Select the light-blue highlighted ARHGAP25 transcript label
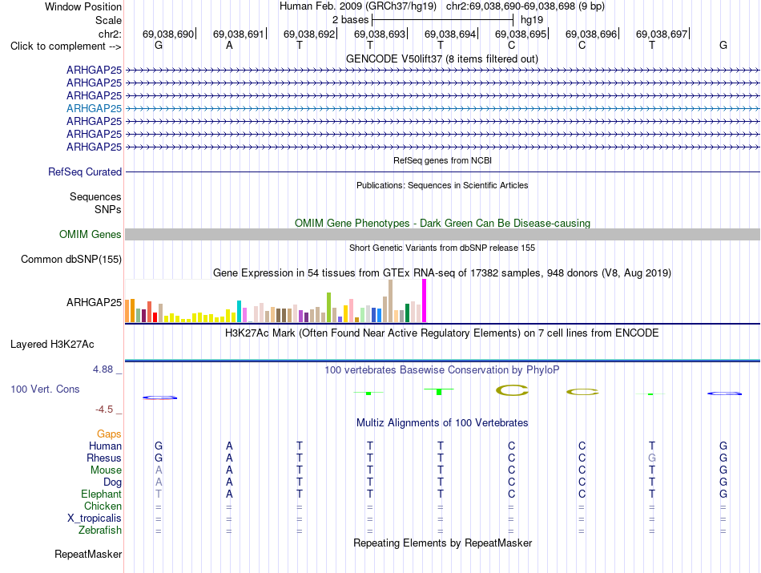This screenshot has height=573, width=761. tap(94, 108)
